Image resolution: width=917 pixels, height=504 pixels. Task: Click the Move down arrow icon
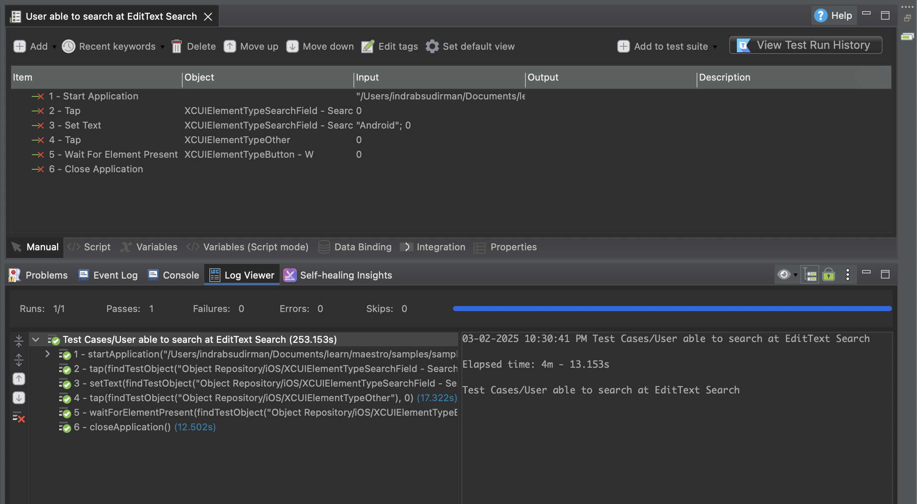[293, 46]
